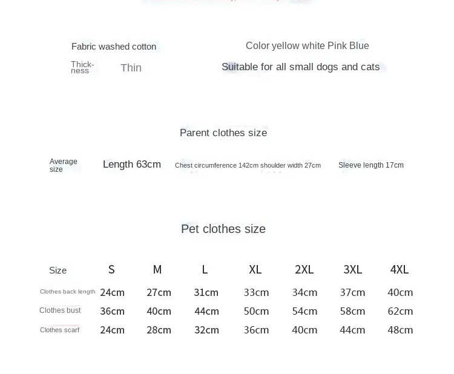The image size is (454, 374).
Task: Click the 'Average size' label
Action: 63,165
